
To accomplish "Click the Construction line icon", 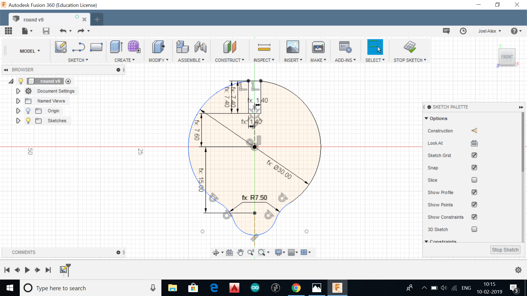I will pos(474,131).
